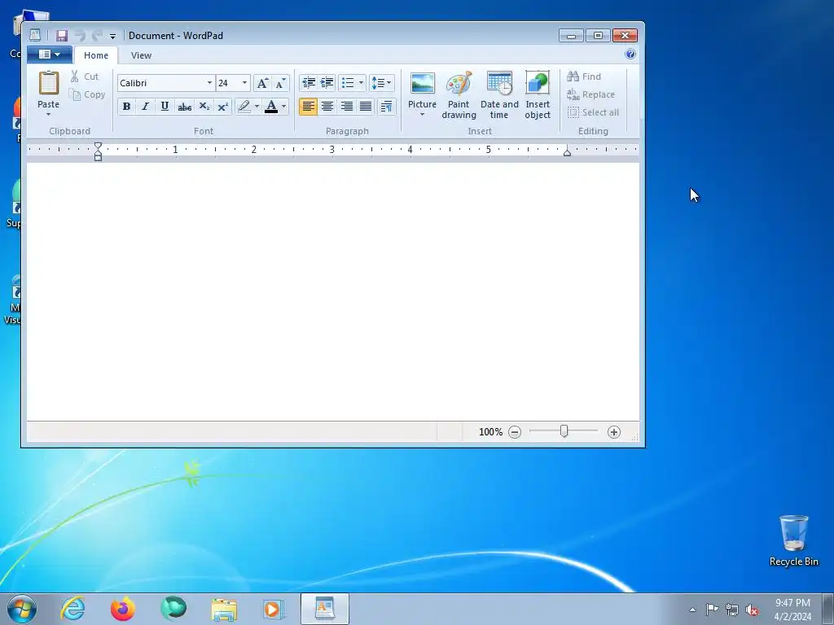Click the Redo arrow in quick access toolbar
This screenshot has height=625, width=834.
point(97,36)
